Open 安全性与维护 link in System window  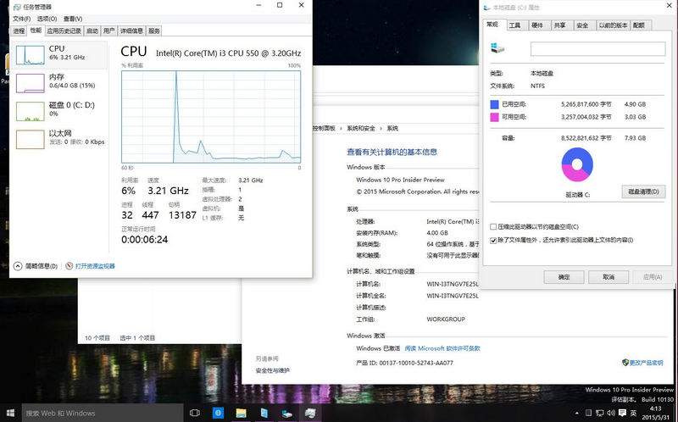[272, 370]
